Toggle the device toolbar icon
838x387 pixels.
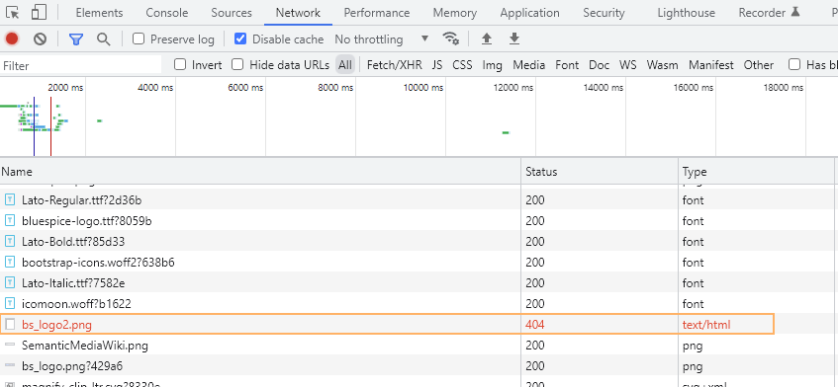(39, 12)
